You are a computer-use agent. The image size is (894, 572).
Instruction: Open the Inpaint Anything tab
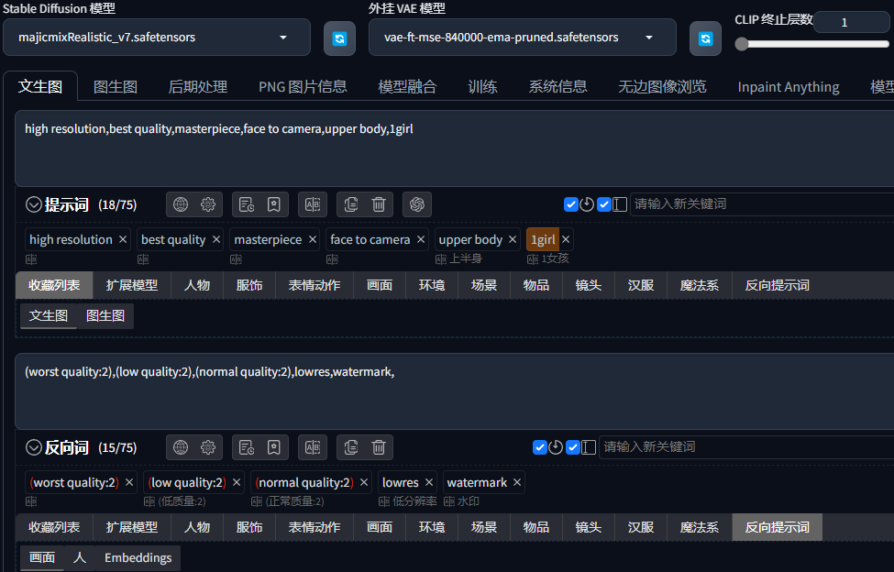coord(789,86)
